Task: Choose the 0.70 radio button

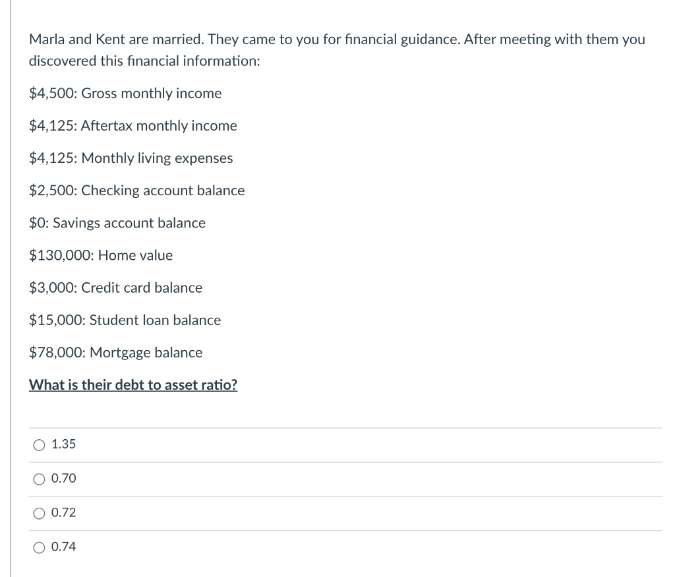Action: tap(40, 479)
